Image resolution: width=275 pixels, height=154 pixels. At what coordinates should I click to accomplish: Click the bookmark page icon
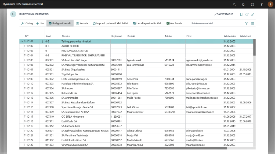tap(241, 14)
